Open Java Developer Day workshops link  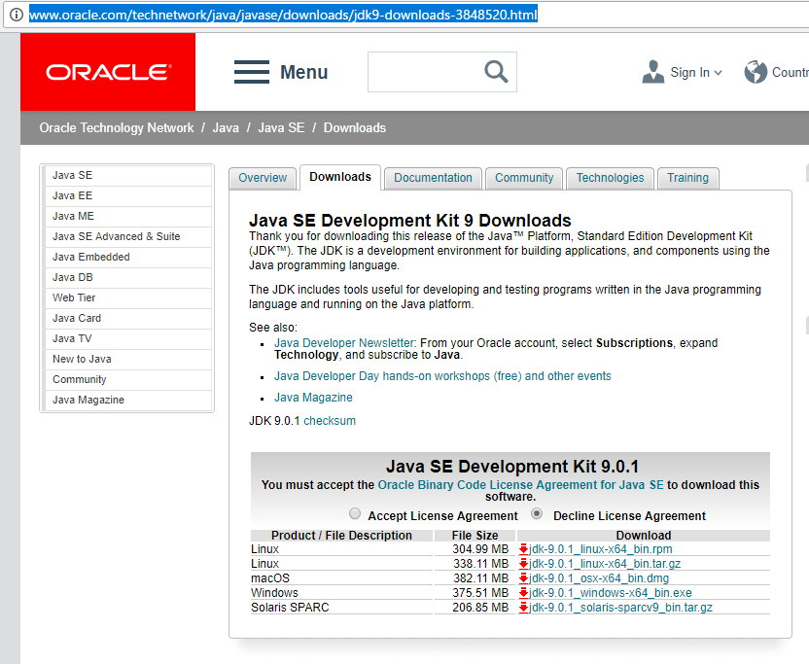(442, 376)
